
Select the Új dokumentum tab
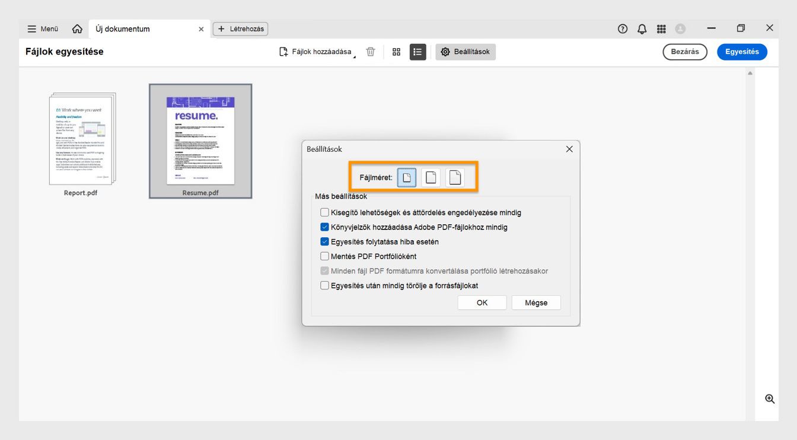(x=149, y=28)
